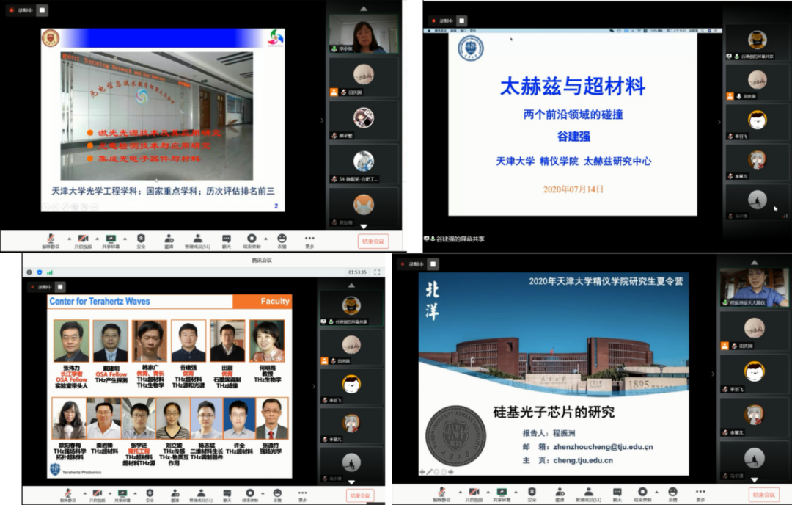Open Security in the bottom-left meeting window
792x505 pixels.
click(150, 495)
